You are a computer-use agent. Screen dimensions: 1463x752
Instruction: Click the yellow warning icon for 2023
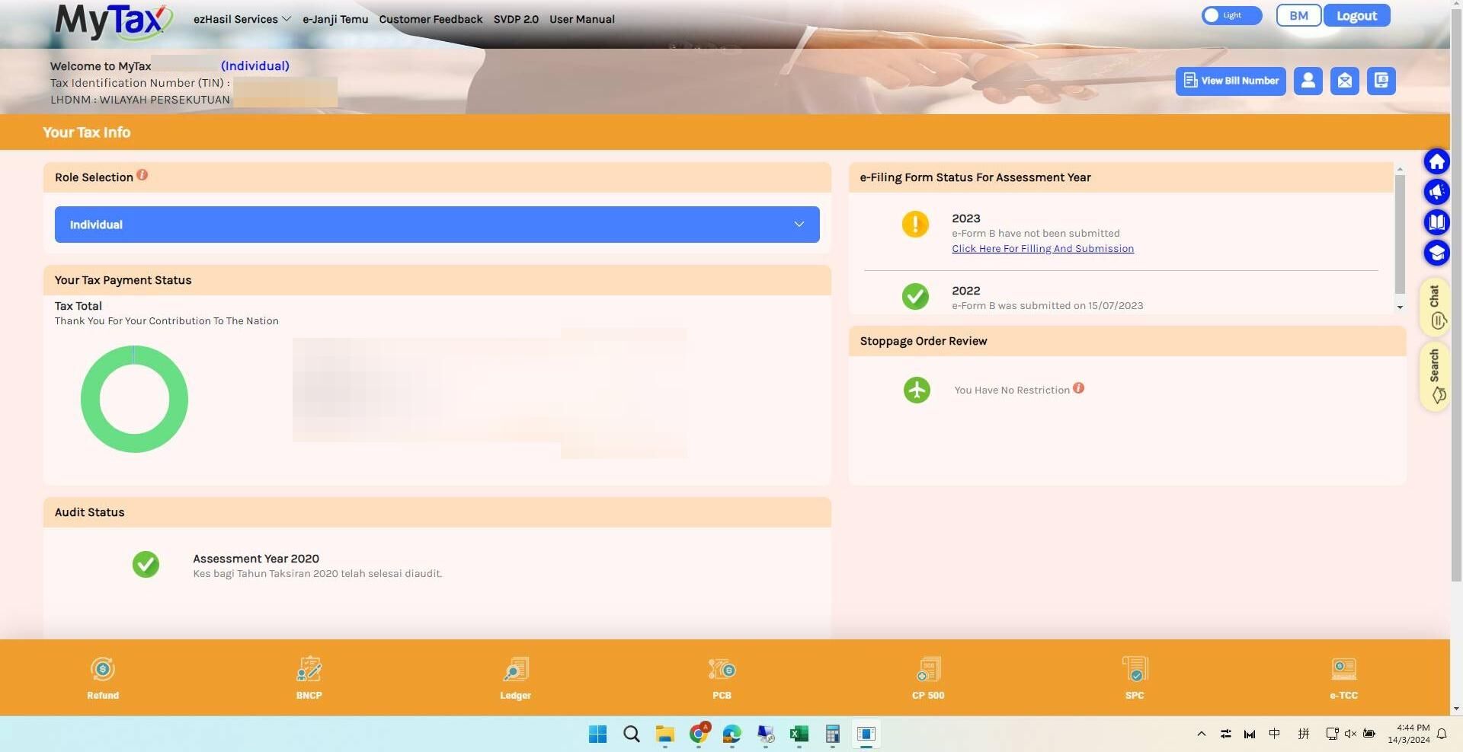915,225
